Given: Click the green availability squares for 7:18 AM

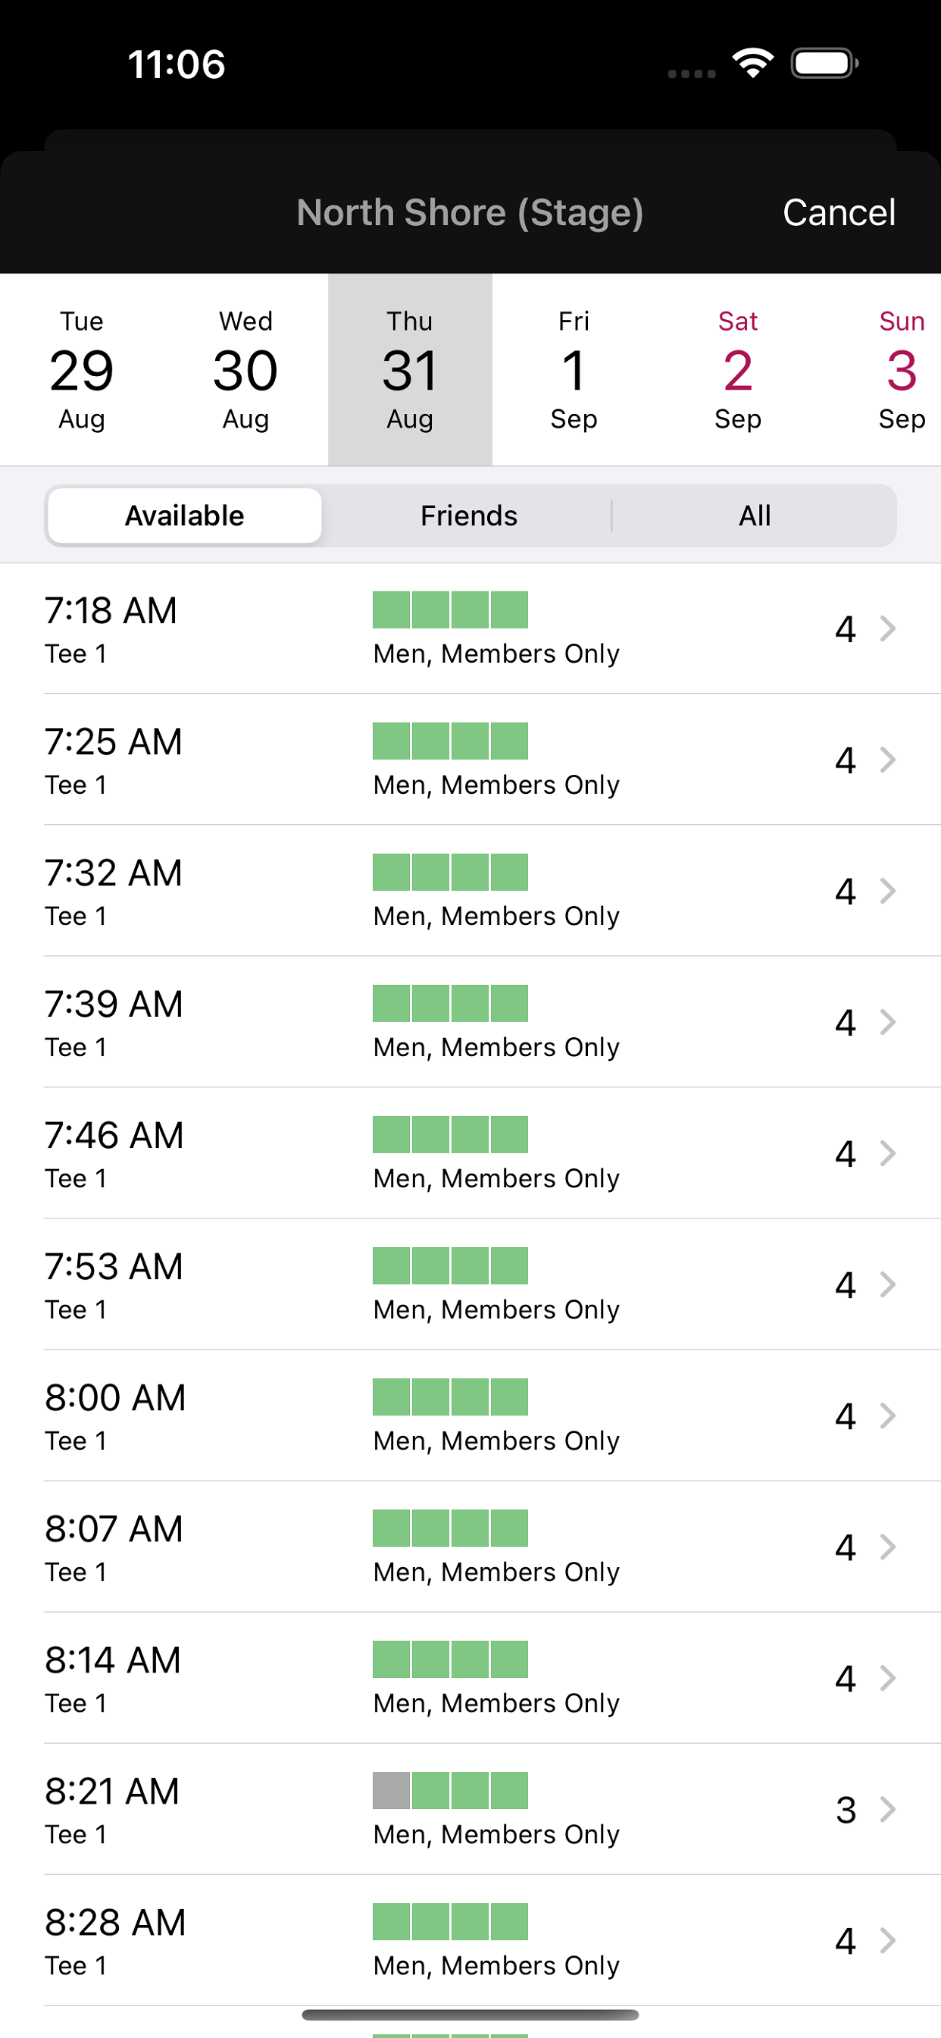Looking at the screenshot, I should [x=450, y=609].
